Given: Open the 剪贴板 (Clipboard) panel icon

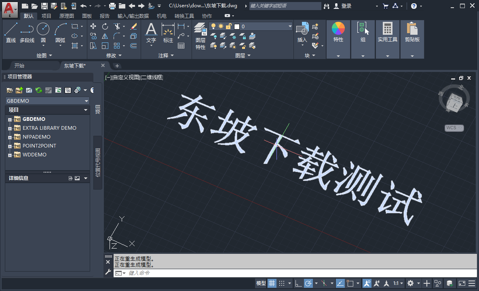Looking at the screenshot, I should (412, 32).
